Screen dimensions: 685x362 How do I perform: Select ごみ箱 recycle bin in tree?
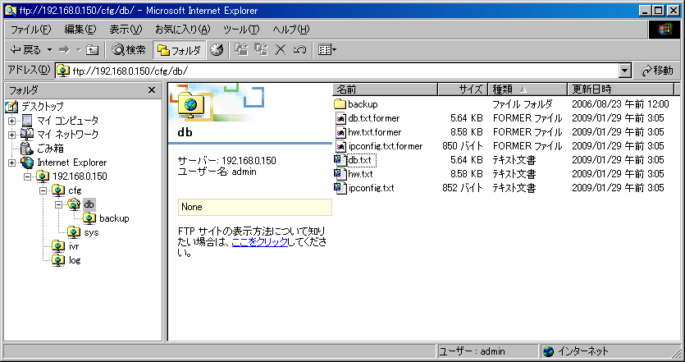(x=50, y=149)
